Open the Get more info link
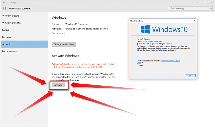 (58, 34)
